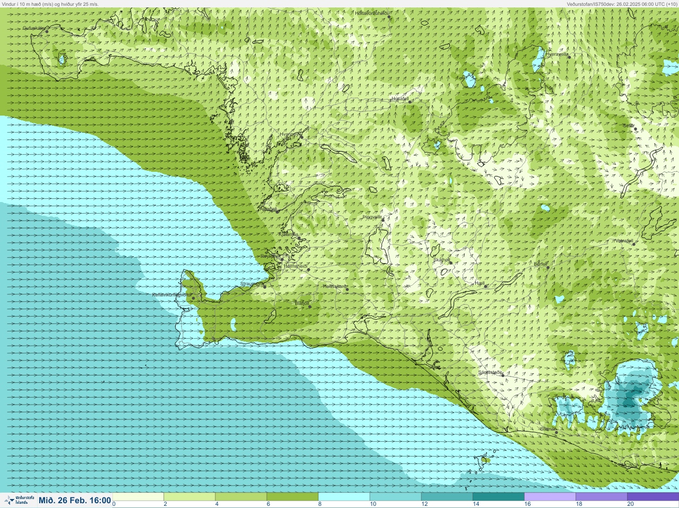Click the Holtavörðuheiði station label

372,13
